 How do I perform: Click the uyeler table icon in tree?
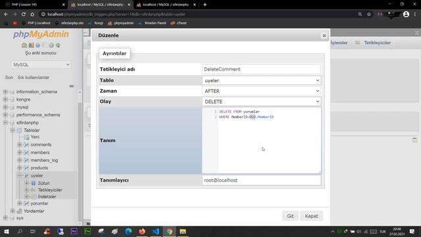tap(26, 176)
